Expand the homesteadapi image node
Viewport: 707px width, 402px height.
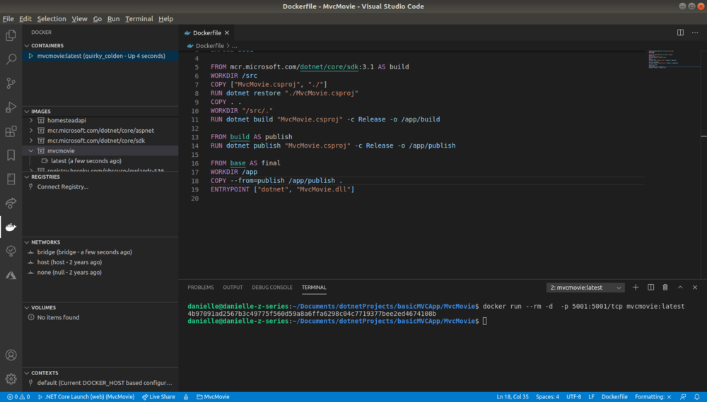pos(31,120)
